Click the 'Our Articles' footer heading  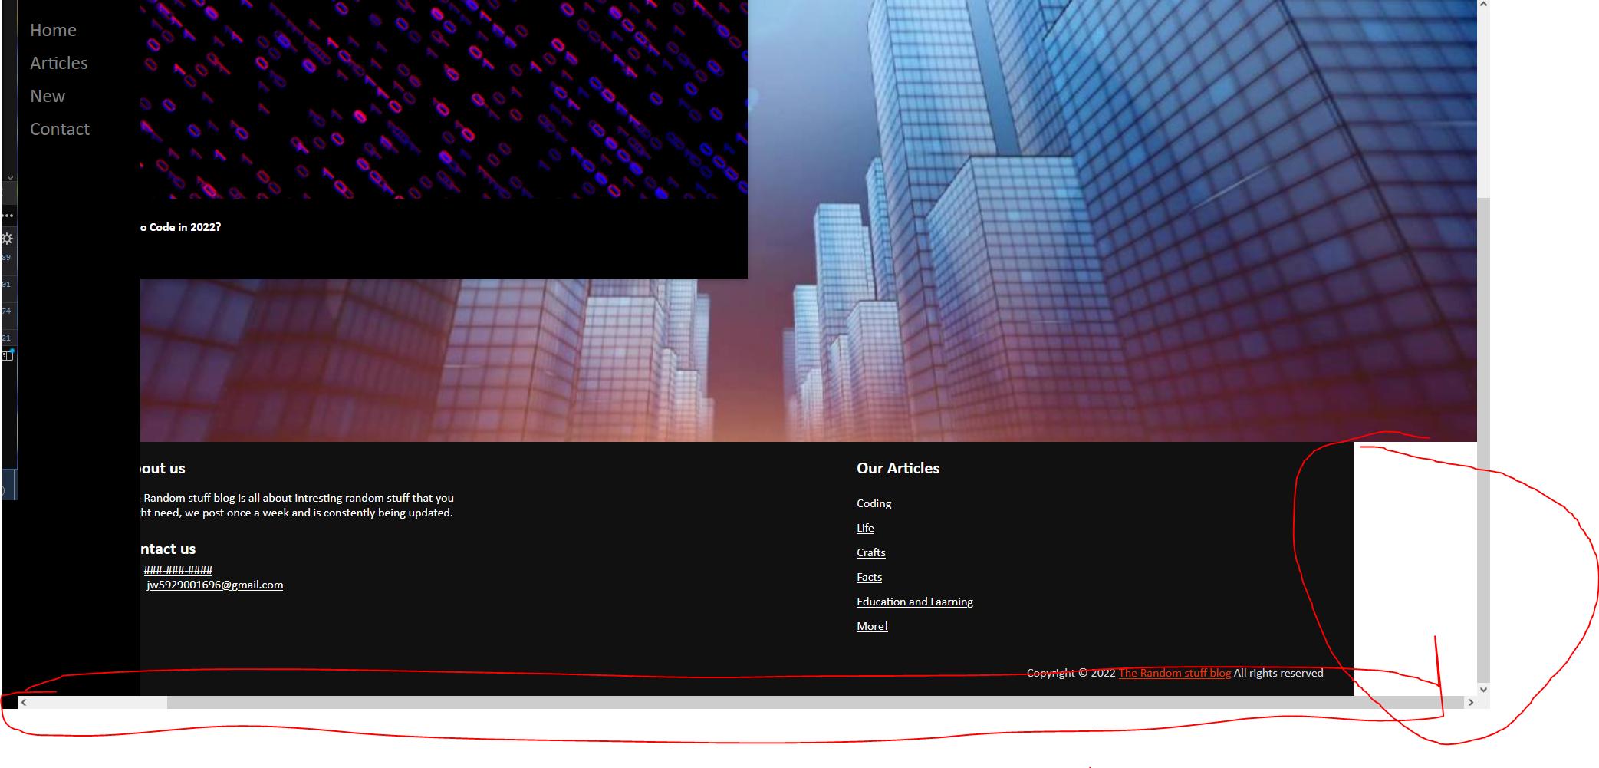tap(898, 468)
